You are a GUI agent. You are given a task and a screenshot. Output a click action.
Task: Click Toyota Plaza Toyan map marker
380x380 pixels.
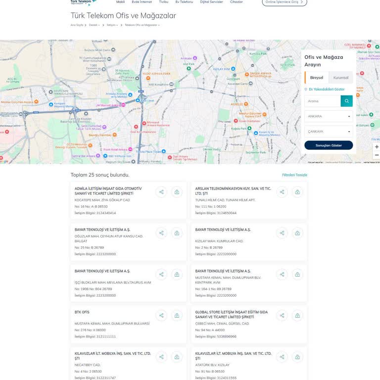point(164,151)
